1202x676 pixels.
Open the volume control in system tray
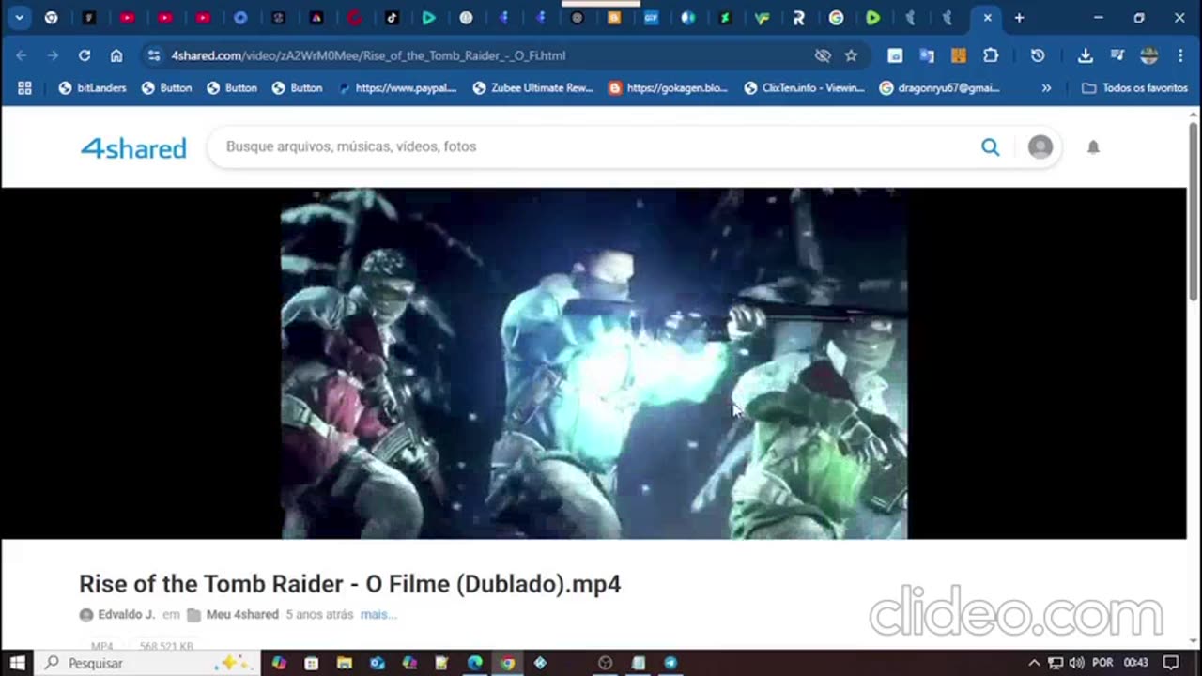click(1076, 663)
